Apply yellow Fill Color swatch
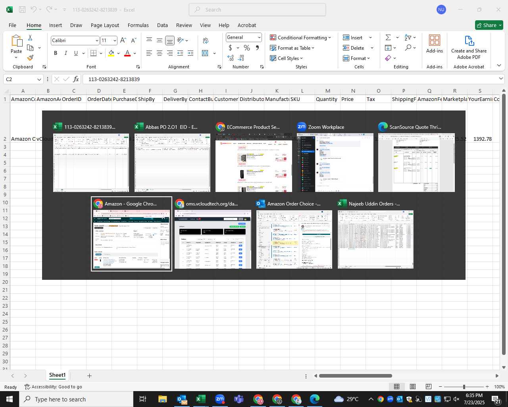The height and width of the screenshot is (407, 508). pyautogui.click(x=111, y=53)
